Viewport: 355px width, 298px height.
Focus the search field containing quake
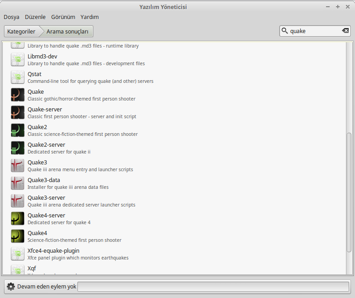click(315, 31)
